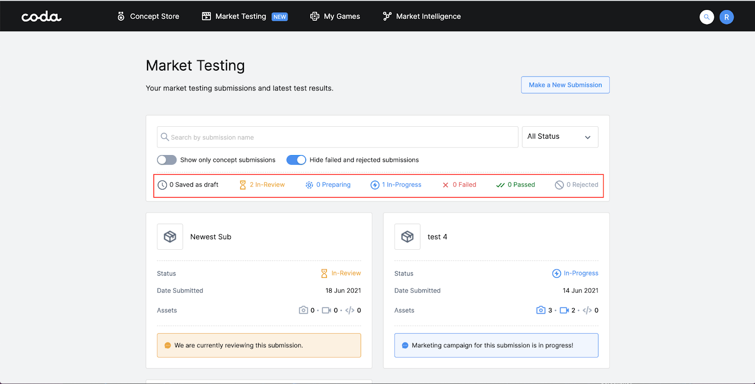Click the video icon in test 4 assets
This screenshot has width=755, height=384.
564,310
